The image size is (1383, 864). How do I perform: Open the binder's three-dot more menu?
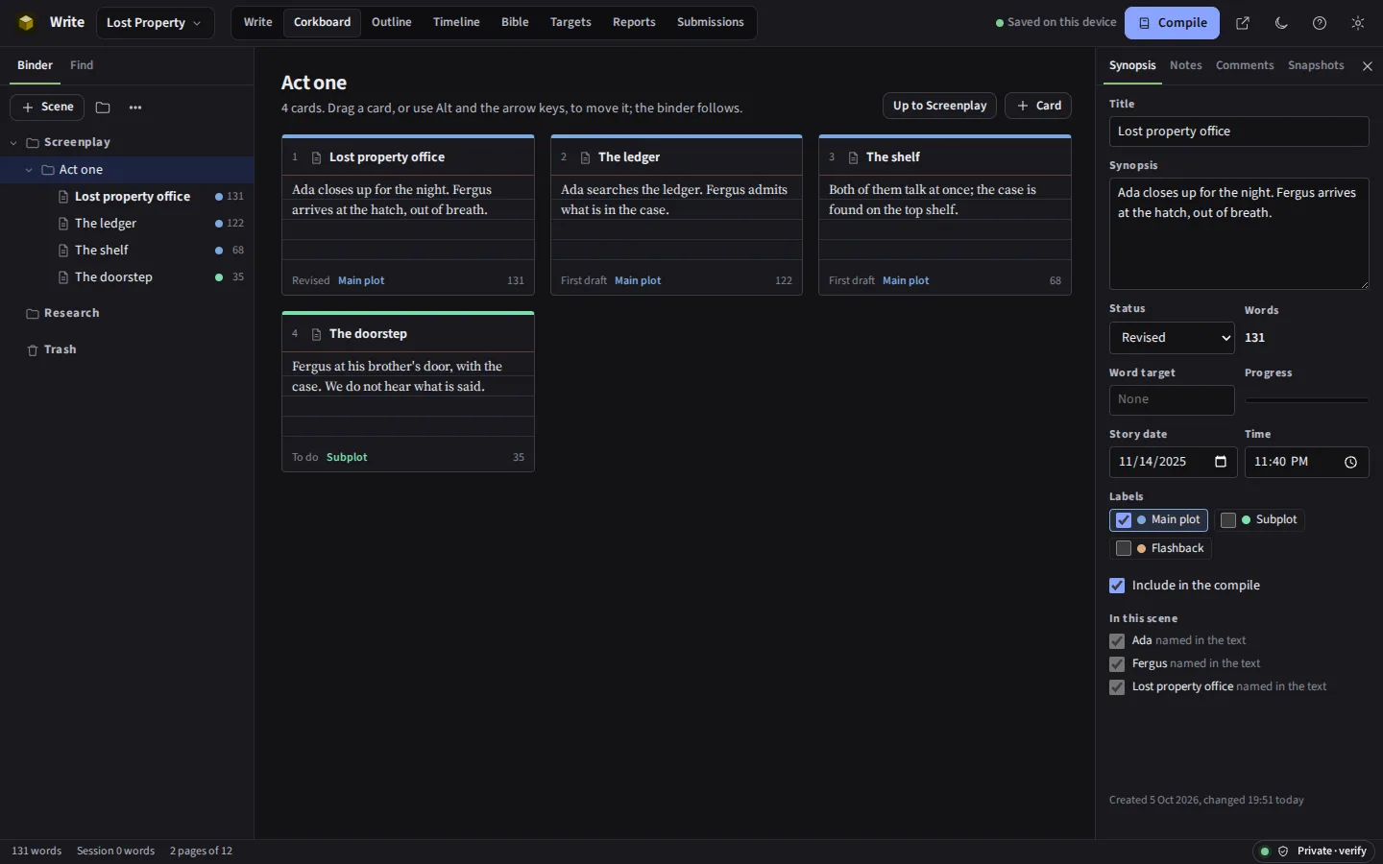tap(135, 108)
